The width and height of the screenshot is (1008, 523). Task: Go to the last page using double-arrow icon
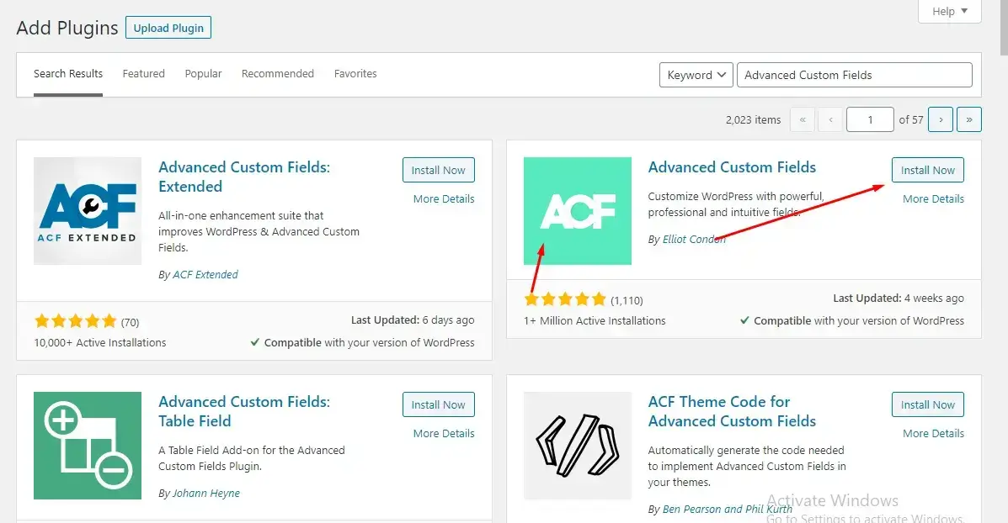[968, 119]
